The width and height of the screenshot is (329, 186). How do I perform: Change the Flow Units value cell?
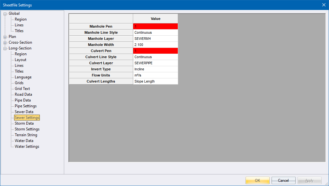click(155, 75)
